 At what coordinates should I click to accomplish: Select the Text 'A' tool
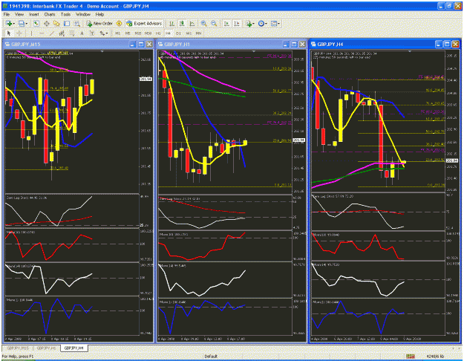pos(82,33)
